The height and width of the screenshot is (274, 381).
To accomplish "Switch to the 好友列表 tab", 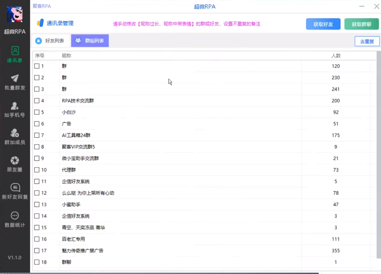I will [x=51, y=41].
